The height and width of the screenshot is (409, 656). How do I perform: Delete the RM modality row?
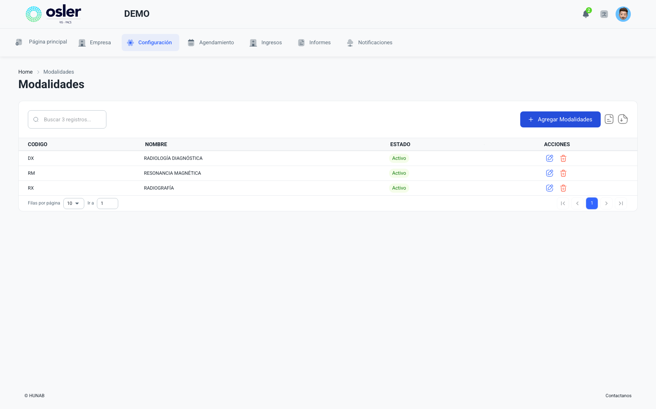(x=563, y=173)
